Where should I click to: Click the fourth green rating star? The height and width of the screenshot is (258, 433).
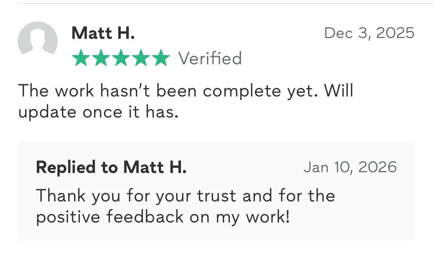[141, 59]
